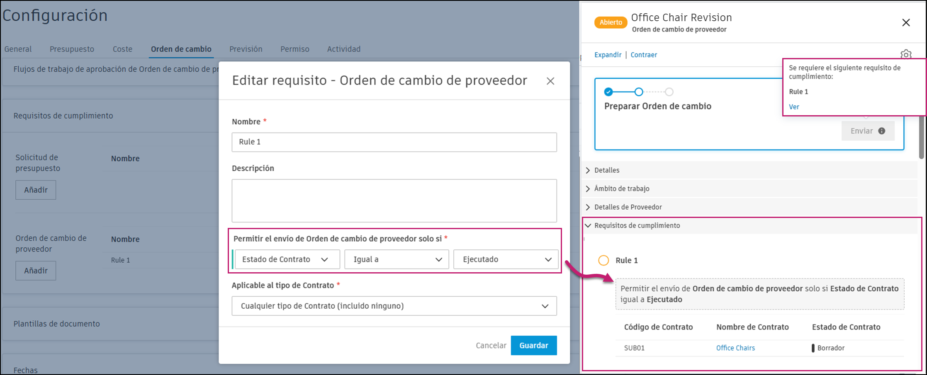Open the settings gear on Office Chair Revision panel
The height and width of the screenshot is (375, 927).
(906, 54)
